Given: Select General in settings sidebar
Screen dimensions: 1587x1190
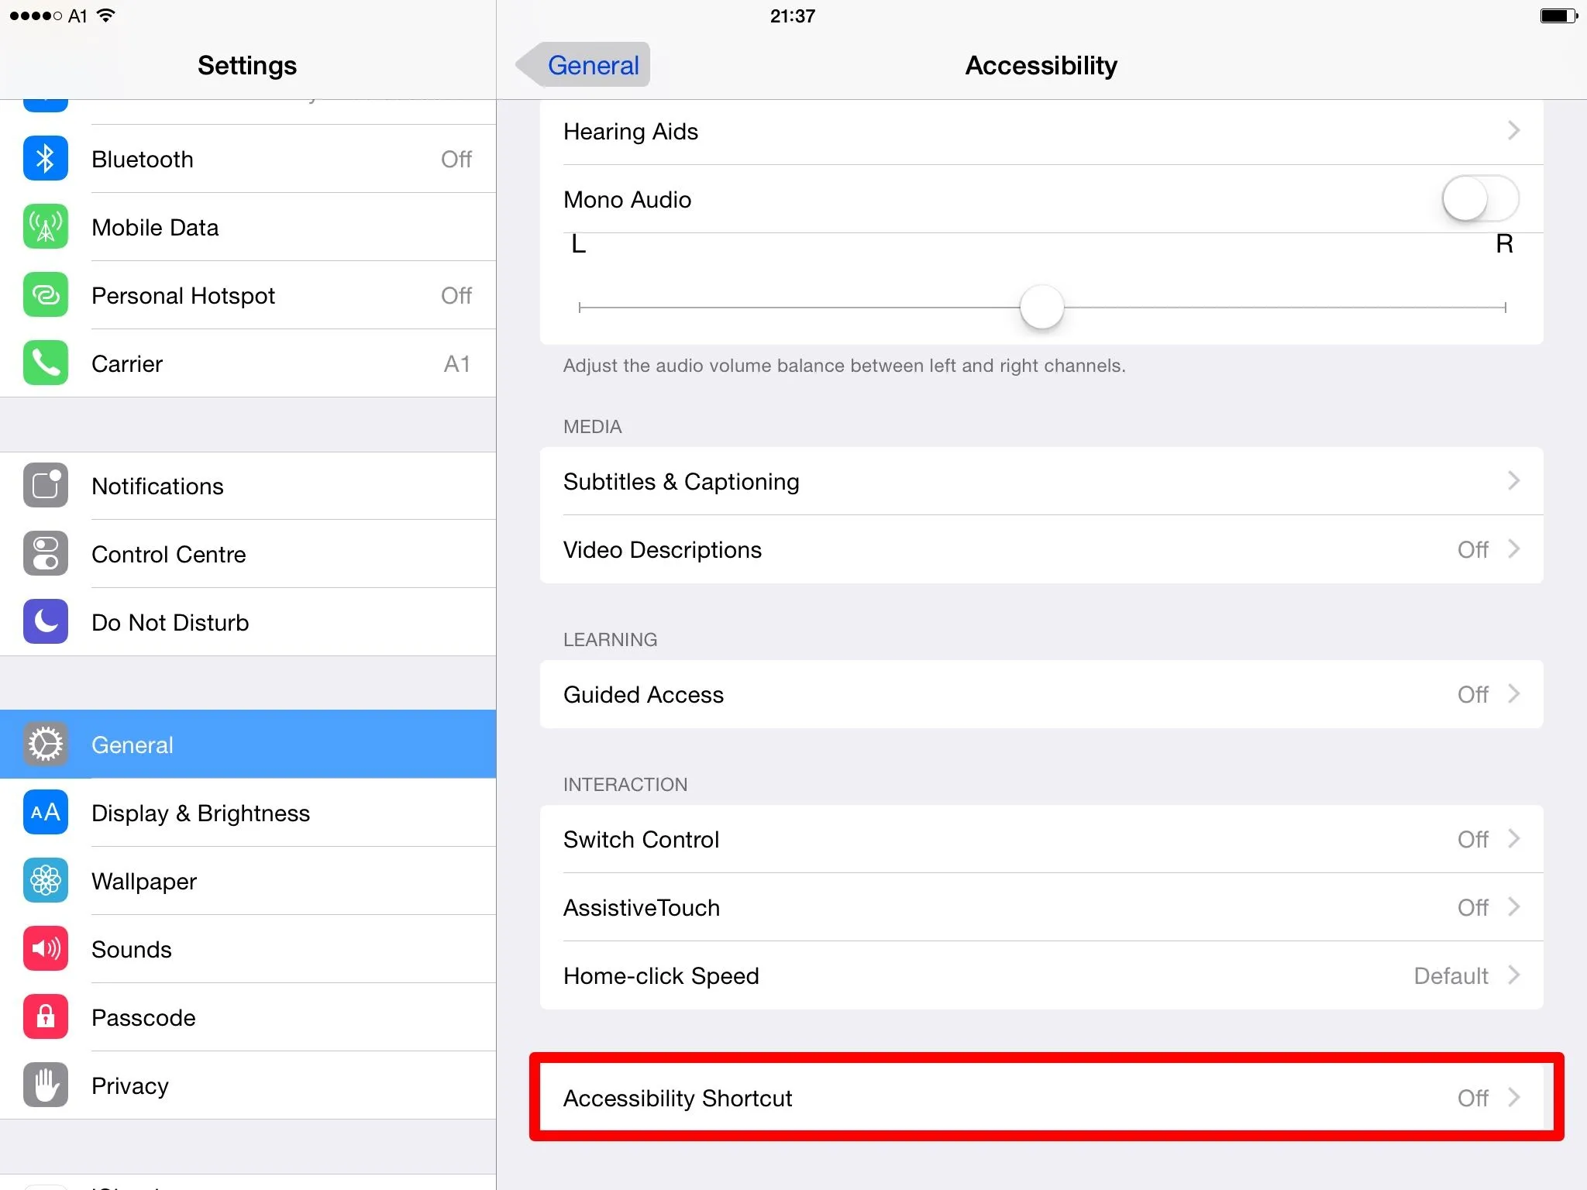Looking at the screenshot, I should click(x=248, y=745).
